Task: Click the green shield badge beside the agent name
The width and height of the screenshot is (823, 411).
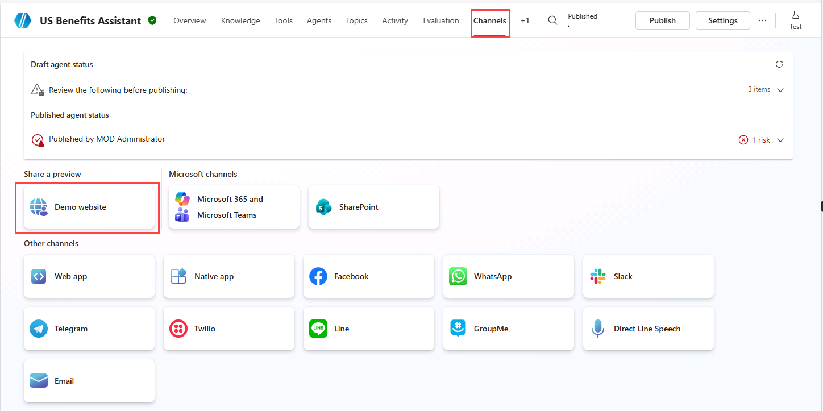Action: [x=152, y=20]
